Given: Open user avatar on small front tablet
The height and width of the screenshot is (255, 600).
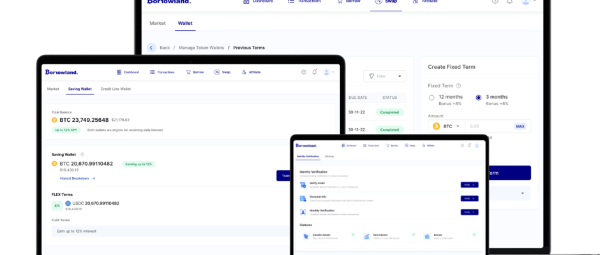Looking at the screenshot, I should [x=477, y=145].
